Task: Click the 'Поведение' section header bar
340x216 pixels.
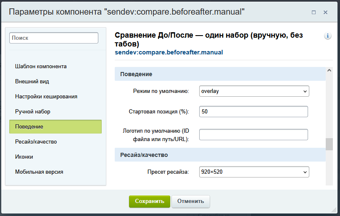Action: tap(220, 74)
